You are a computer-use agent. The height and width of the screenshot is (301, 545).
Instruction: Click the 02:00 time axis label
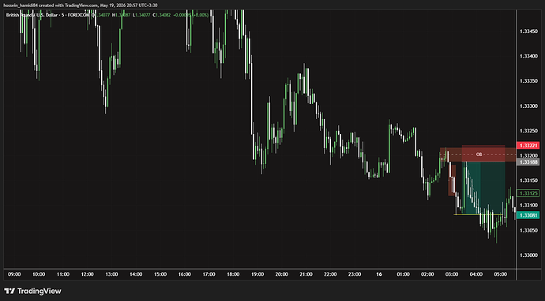point(427,274)
